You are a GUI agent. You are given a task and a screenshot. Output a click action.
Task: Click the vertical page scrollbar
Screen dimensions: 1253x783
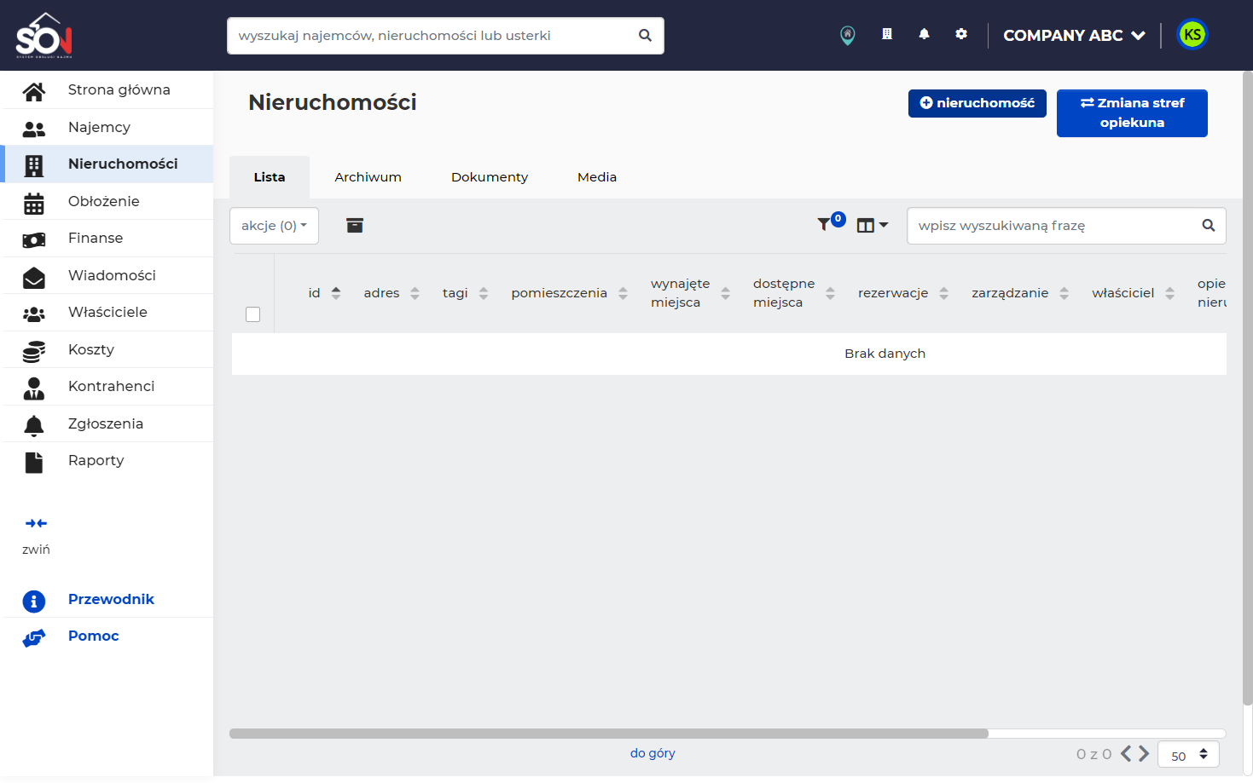[x=1247, y=389]
